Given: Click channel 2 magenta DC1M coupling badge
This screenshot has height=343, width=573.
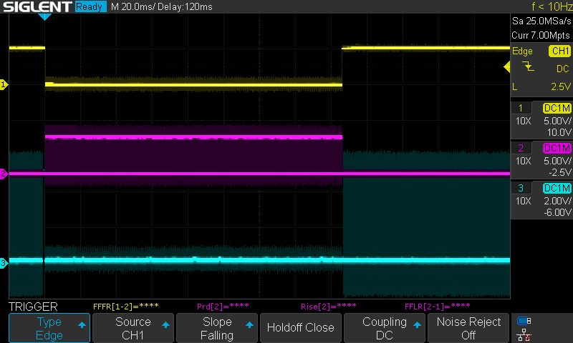Looking at the screenshot, I should point(557,149).
